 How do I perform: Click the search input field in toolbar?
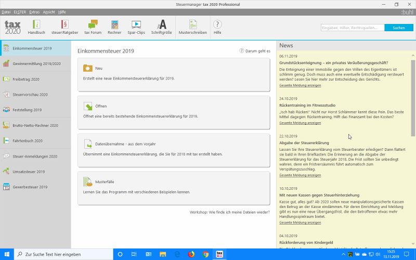tap(352, 28)
